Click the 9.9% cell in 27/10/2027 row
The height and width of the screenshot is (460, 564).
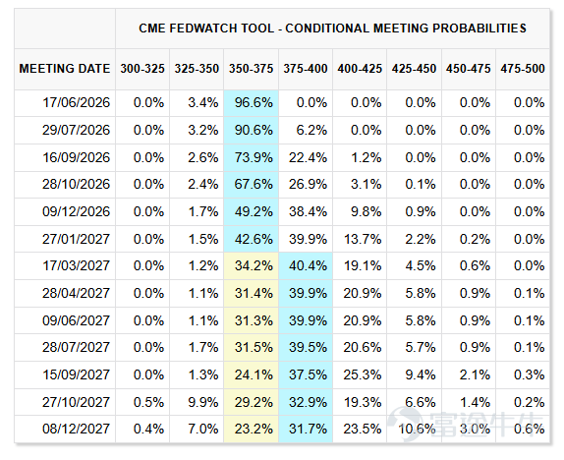tap(197, 402)
